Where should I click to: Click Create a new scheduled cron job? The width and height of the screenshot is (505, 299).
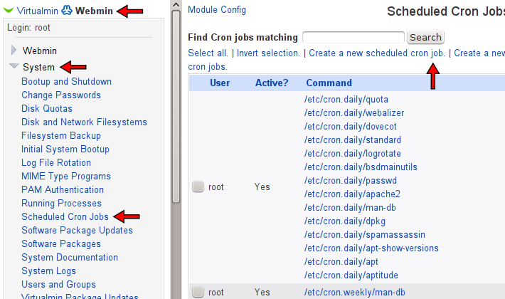point(377,53)
